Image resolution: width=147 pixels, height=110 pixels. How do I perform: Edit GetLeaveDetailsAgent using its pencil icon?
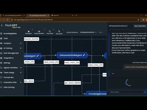tap(84, 55)
